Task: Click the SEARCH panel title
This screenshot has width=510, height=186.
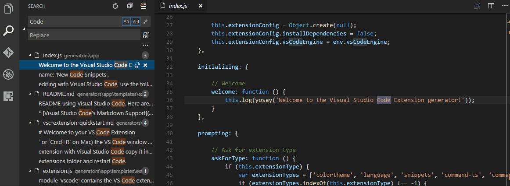Action: coord(37,6)
